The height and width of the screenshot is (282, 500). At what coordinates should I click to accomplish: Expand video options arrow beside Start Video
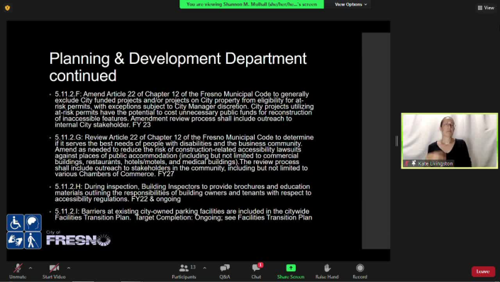coord(69,268)
